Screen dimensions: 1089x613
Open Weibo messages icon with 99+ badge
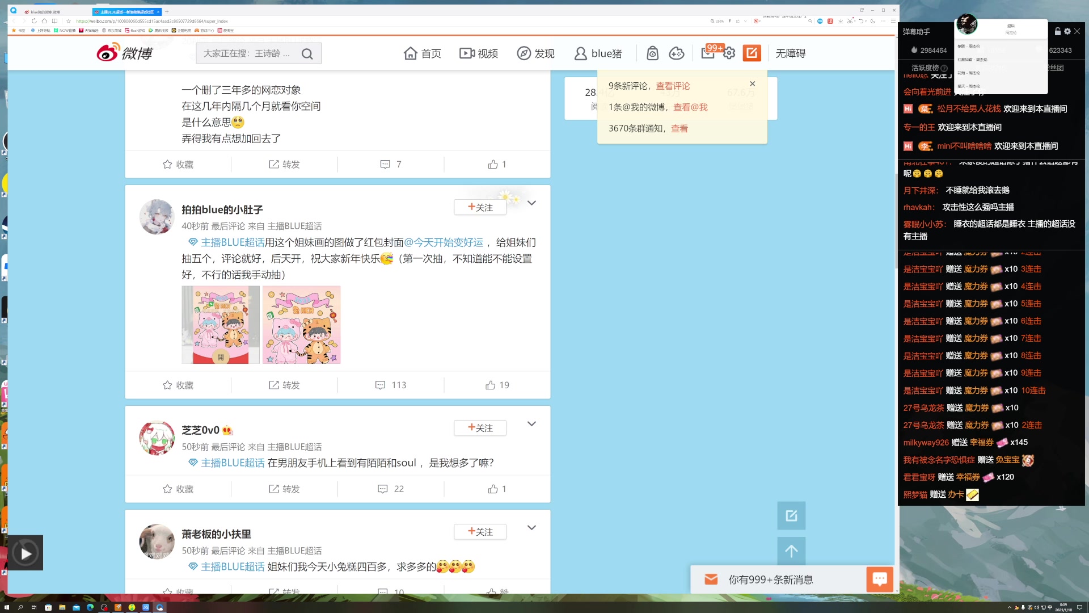[x=708, y=53]
